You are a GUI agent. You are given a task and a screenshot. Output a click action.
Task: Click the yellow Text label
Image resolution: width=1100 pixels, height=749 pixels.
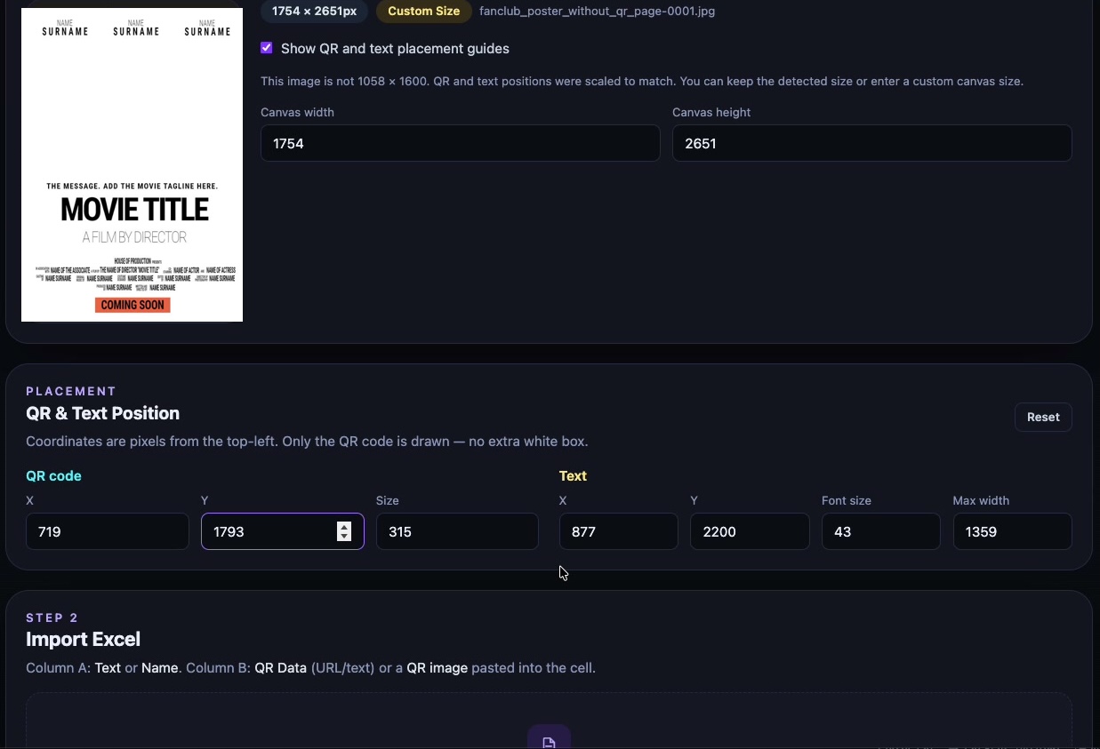point(573,475)
